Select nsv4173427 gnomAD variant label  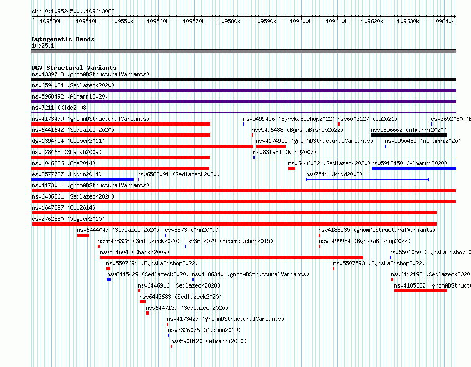[x=225, y=319]
